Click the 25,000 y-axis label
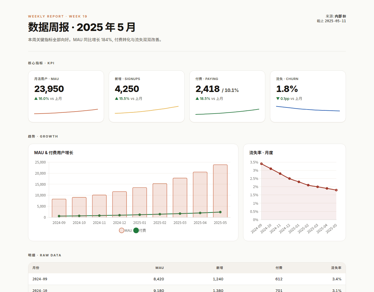The image size is (374, 292). [x=40, y=162]
